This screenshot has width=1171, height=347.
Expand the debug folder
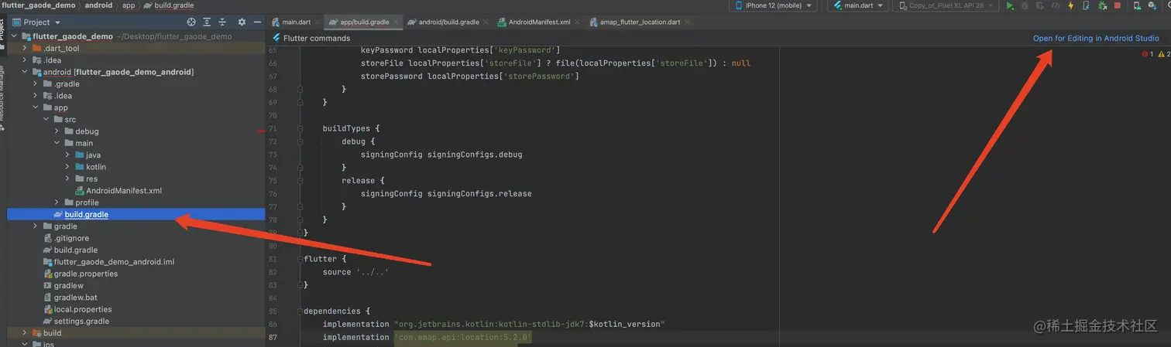pos(57,131)
